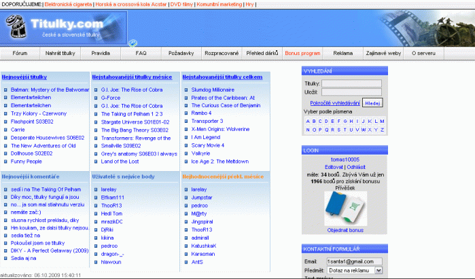The height and width of the screenshot is (279, 475).
Task: Open Přehled dárků menu item
Action: (x=262, y=53)
